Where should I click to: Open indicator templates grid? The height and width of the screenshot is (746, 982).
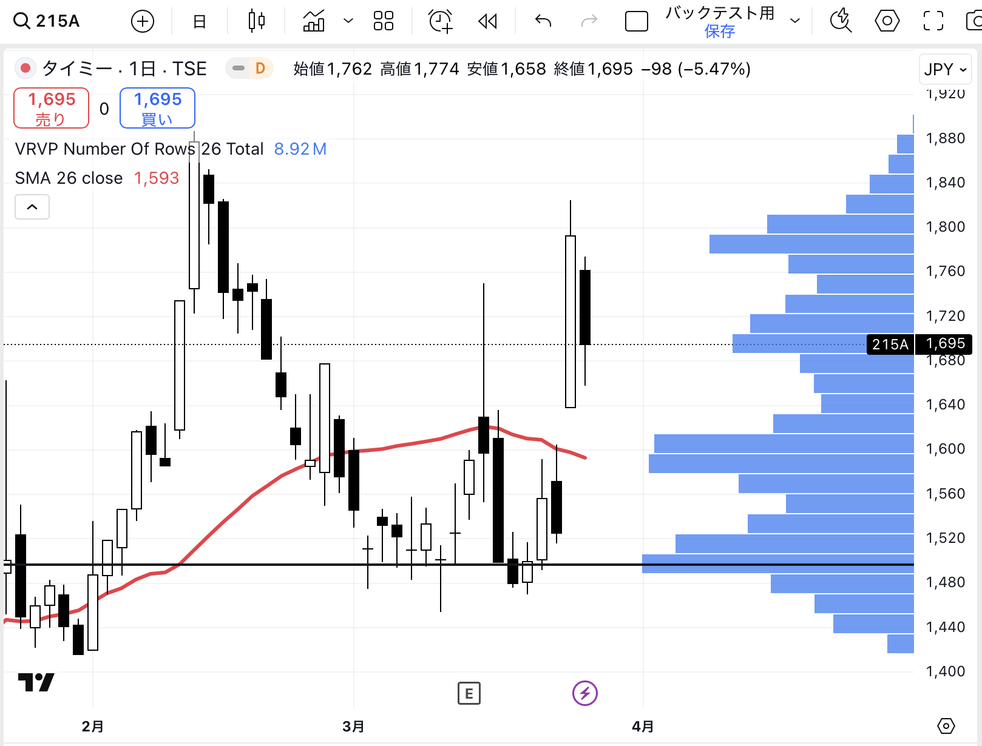pyautogui.click(x=384, y=21)
